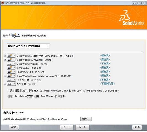Open install option arrow for API 工具

[14, 84]
